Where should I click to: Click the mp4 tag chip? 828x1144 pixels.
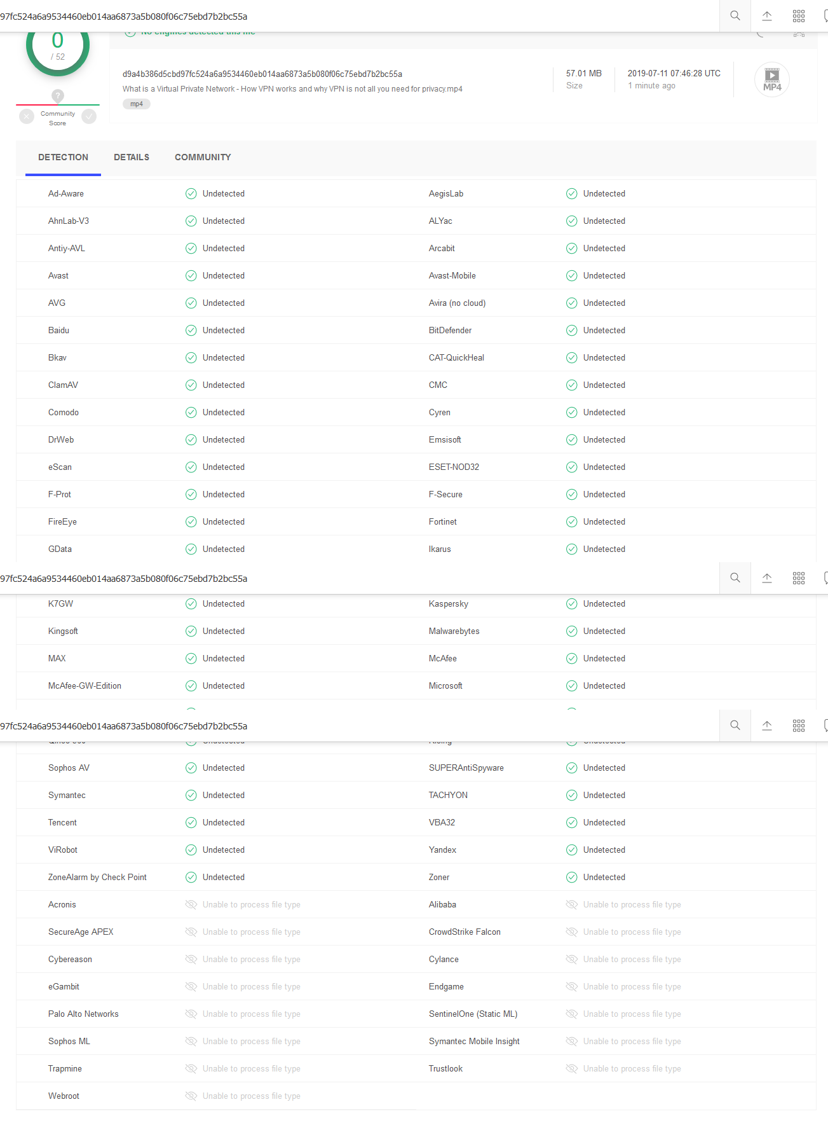pyautogui.click(x=137, y=104)
